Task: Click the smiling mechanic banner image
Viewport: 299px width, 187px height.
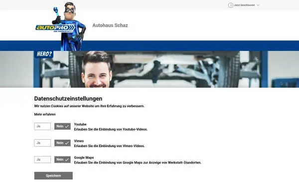Action: [x=149, y=69]
